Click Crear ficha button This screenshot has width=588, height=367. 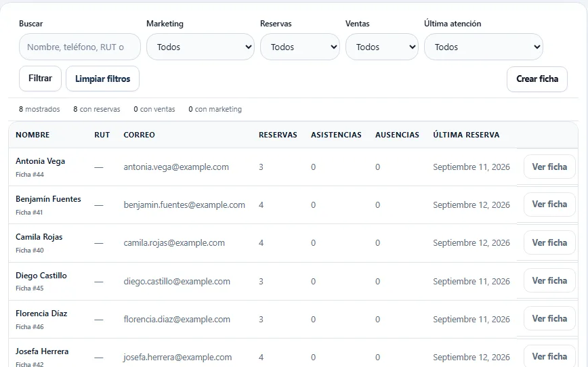tap(537, 79)
